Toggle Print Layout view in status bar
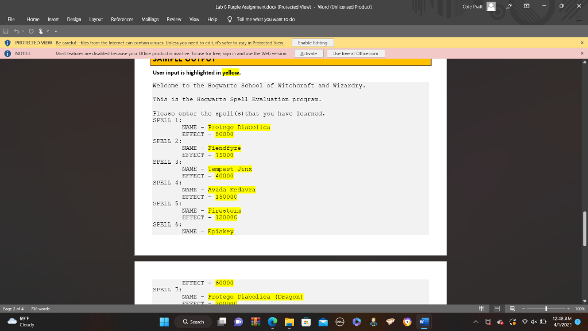 pos(497,308)
